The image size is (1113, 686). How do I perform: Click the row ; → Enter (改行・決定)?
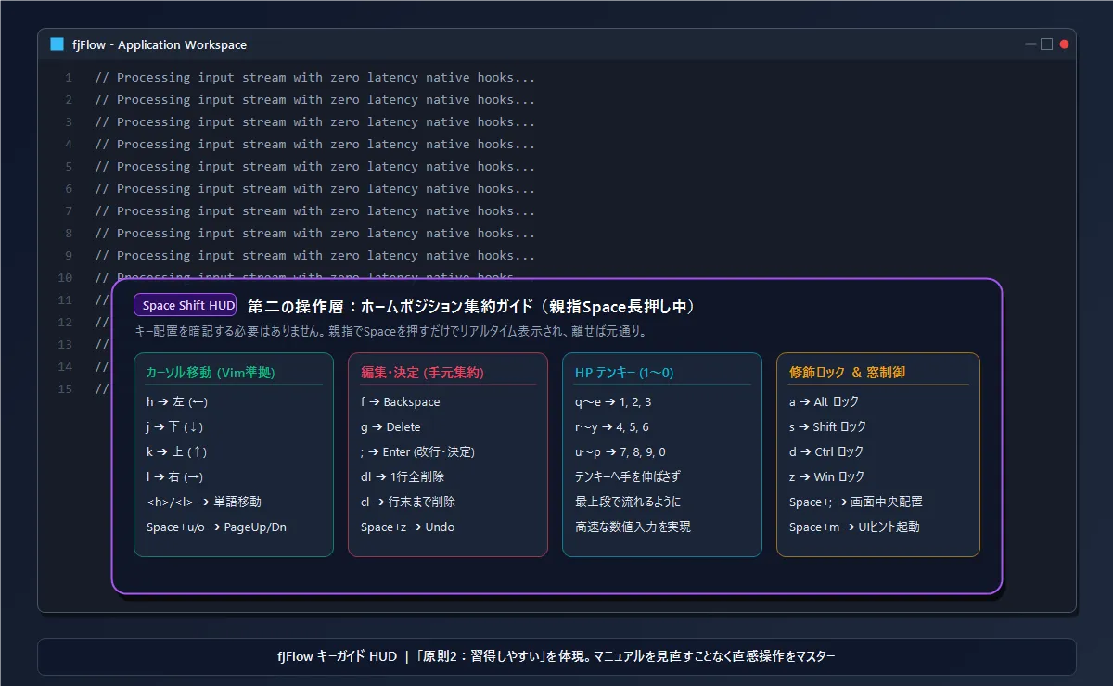click(x=417, y=452)
